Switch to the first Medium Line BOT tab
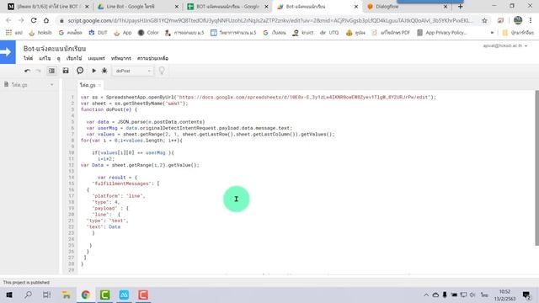The height and width of the screenshot is (303, 539). [x=48, y=7]
